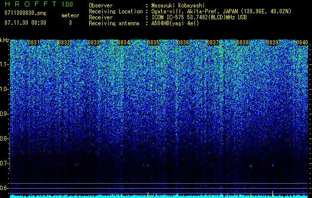Click the 1.1 kHz axis label
This screenshot has width=312, height=198.
coord(4,64)
